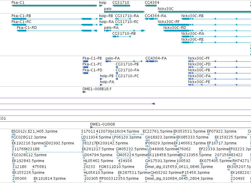
Task: Click EST GM05232.5prime label
Action: click(x=132, y=149)
